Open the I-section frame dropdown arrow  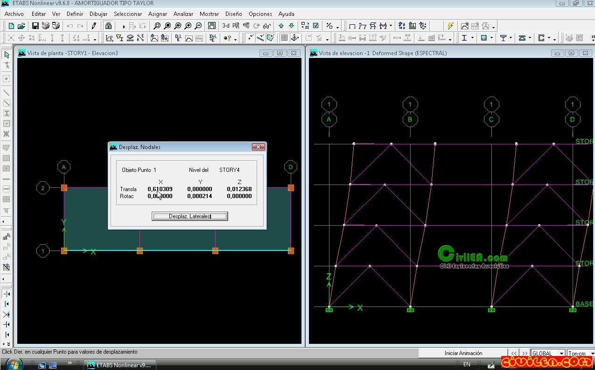tap(473, 38)
